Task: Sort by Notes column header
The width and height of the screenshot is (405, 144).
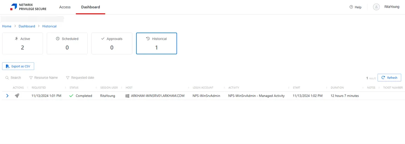Action: (x=371, y=88)
